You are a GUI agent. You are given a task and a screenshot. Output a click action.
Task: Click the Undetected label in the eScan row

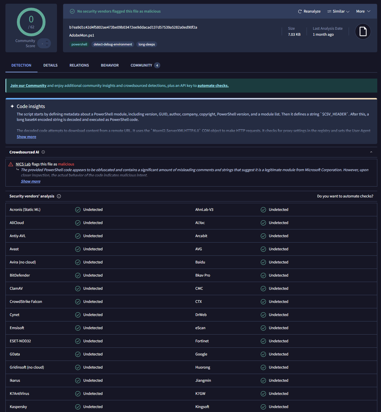[x=279, y=328]
